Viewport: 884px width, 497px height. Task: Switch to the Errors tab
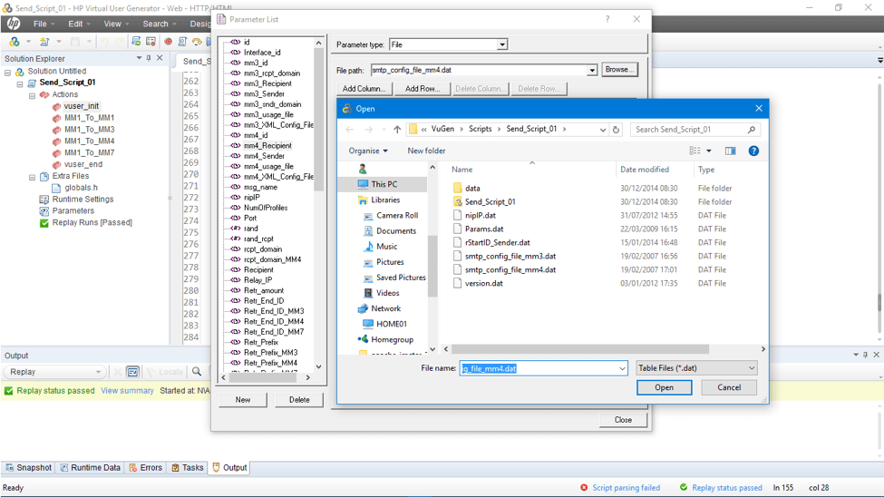(146, 468)
